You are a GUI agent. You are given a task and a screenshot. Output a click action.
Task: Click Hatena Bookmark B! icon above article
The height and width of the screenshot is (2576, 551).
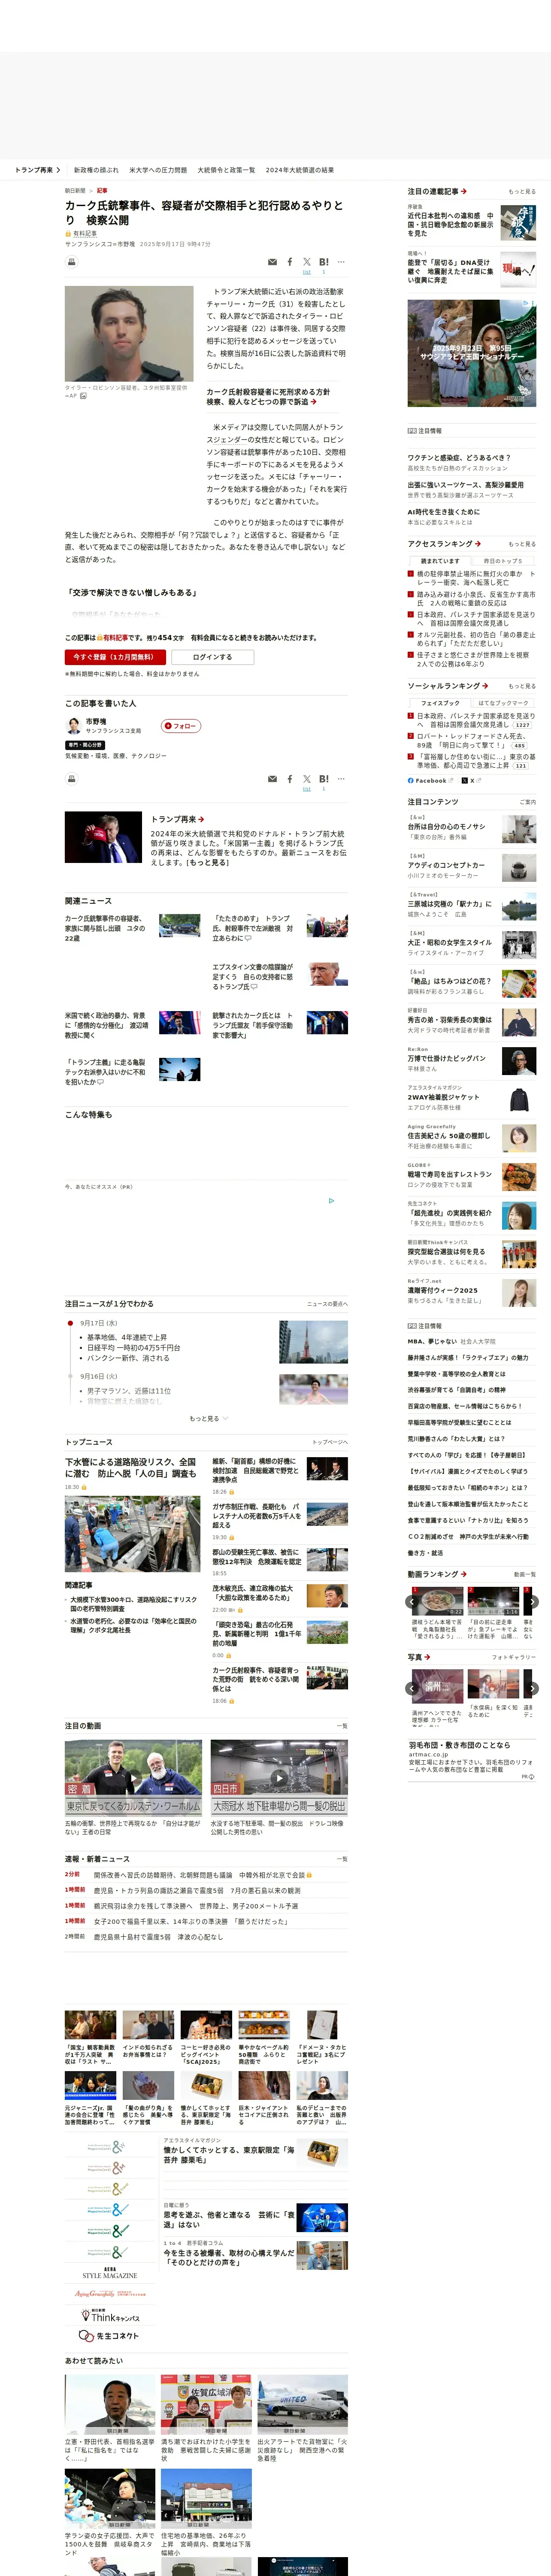tap(324, 262)
